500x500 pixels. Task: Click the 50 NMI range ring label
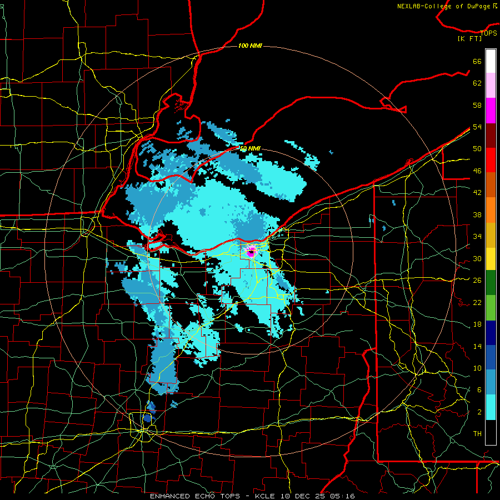[x=250, y=148]
